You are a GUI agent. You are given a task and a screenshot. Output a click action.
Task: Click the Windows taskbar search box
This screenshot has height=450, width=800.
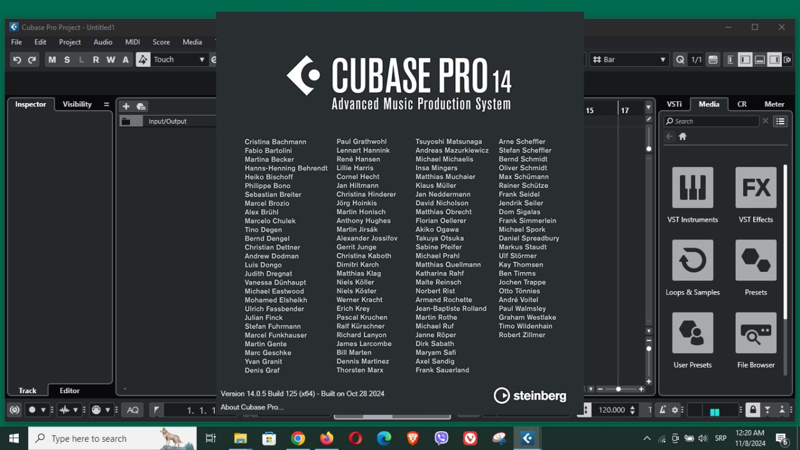[112, 439]
